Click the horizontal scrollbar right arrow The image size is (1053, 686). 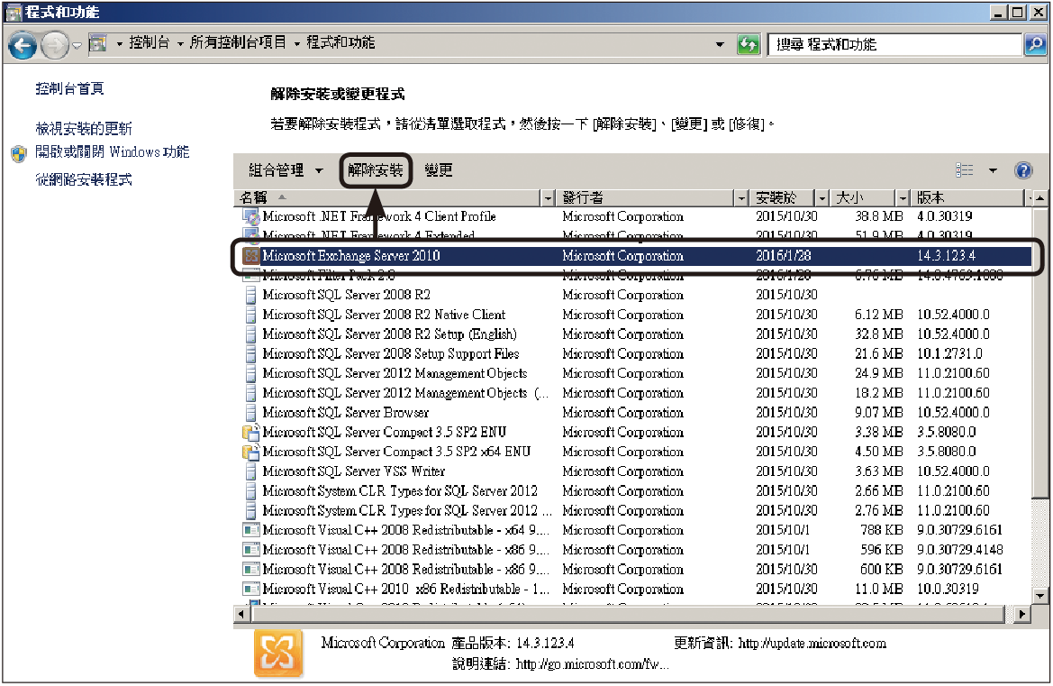point(1021,613)
